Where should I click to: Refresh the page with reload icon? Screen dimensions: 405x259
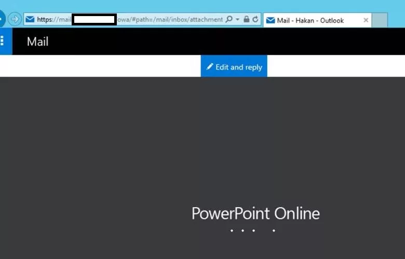click(255, 19)
